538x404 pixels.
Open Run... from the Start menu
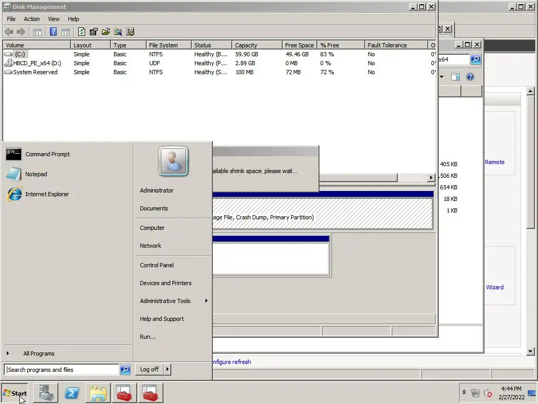click(148, 337)
